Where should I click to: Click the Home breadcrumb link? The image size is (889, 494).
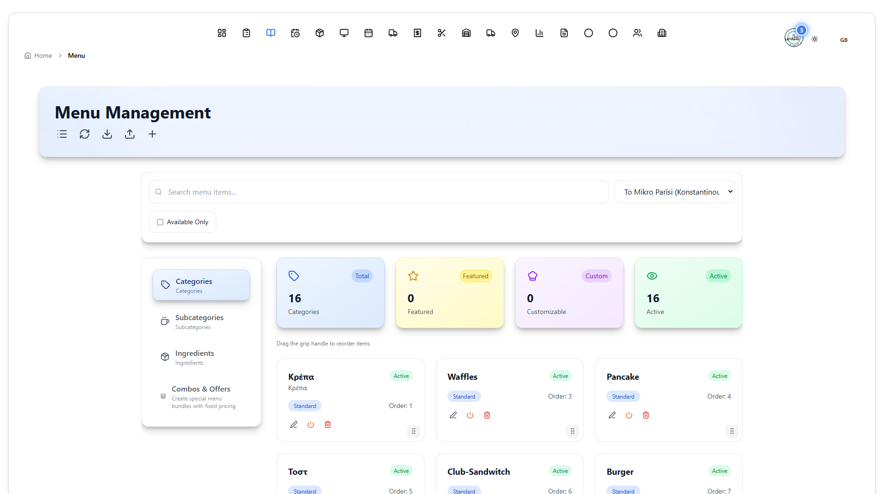click(43, 55)
